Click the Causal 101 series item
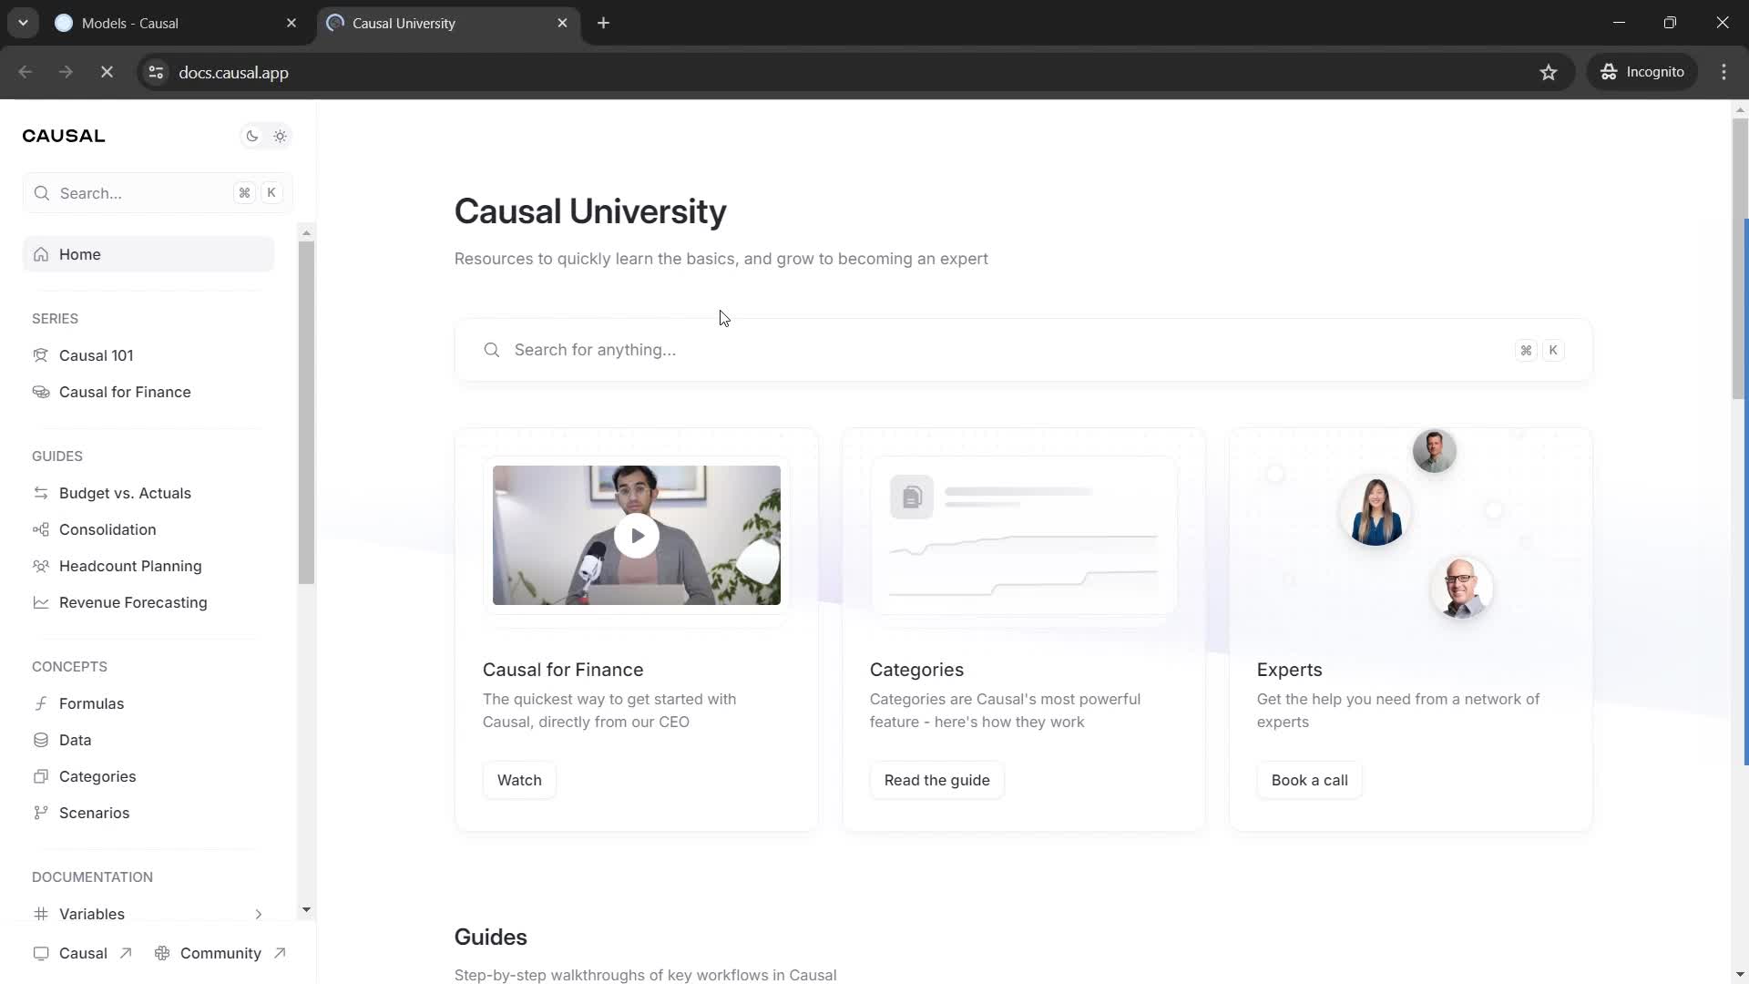This screenshot has height=984, width=1749. [96, 355]
